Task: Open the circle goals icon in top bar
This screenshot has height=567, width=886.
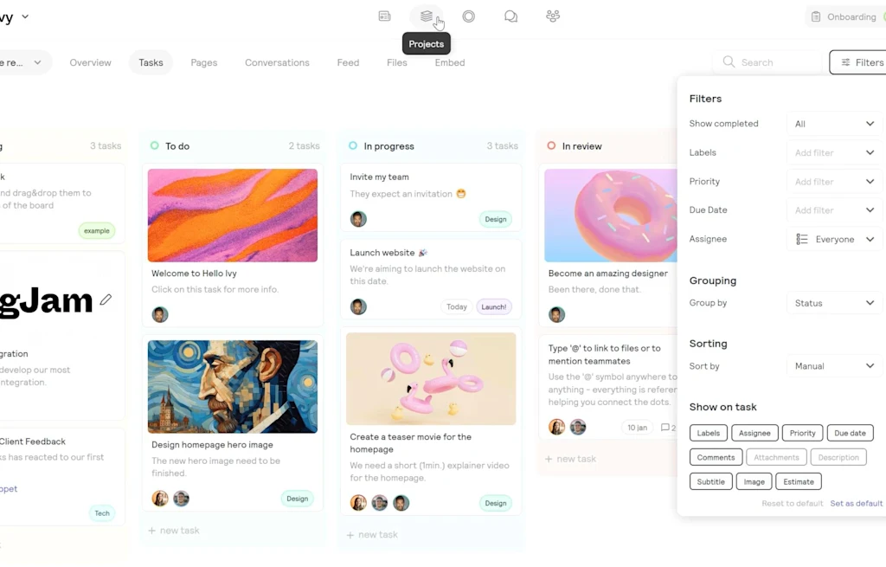Action: (x=468, y=16)
